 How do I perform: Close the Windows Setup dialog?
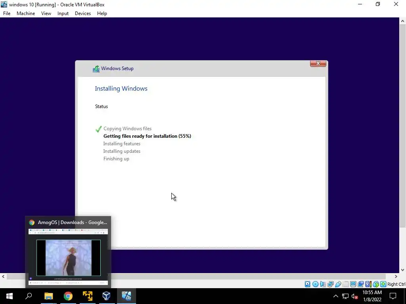[318, 63]
